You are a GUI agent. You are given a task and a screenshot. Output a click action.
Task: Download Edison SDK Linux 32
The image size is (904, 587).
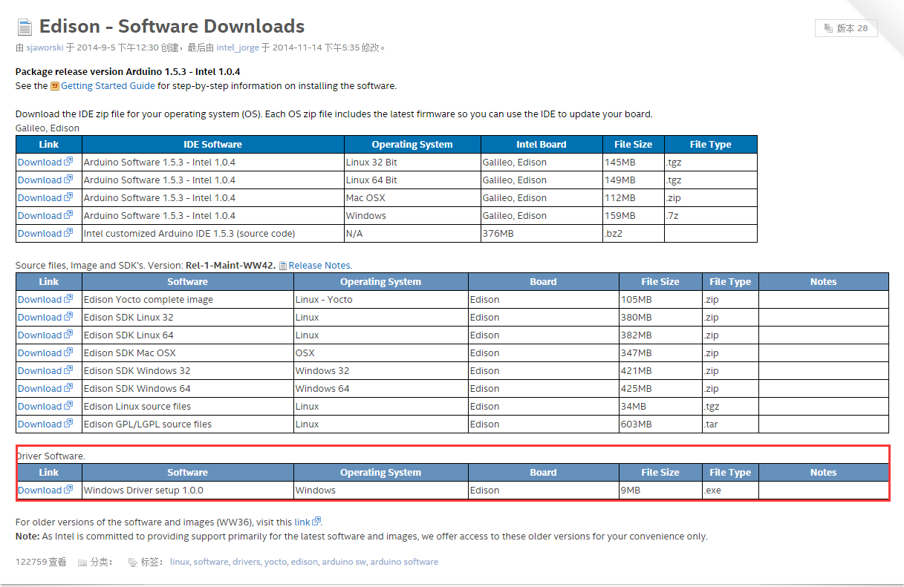39,318
